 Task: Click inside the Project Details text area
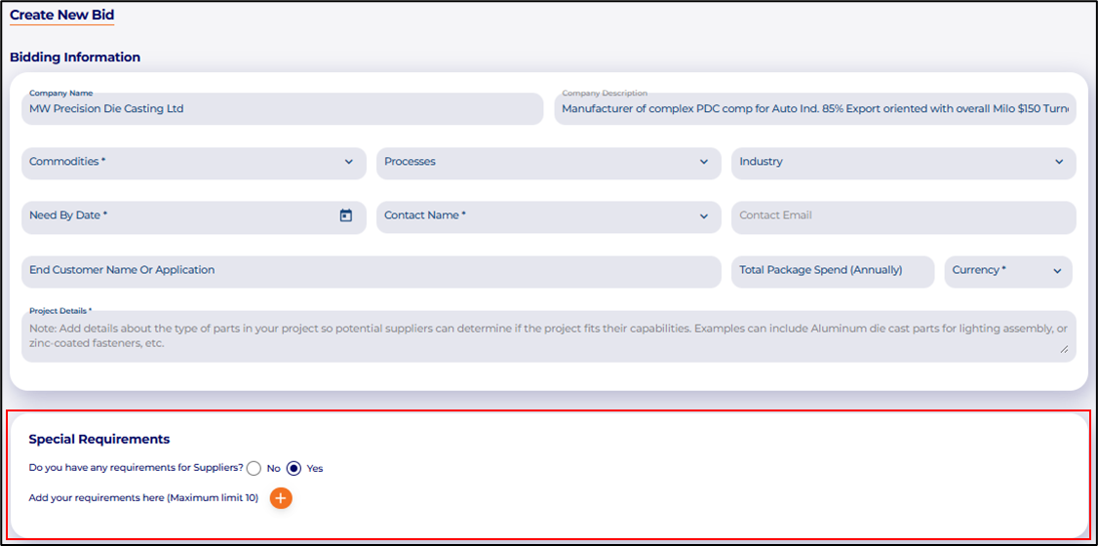pos(546,336)
